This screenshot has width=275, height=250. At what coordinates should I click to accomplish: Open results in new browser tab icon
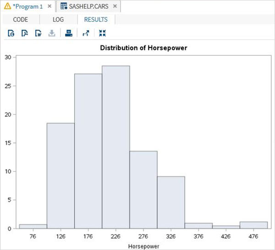tap(85, 33)
